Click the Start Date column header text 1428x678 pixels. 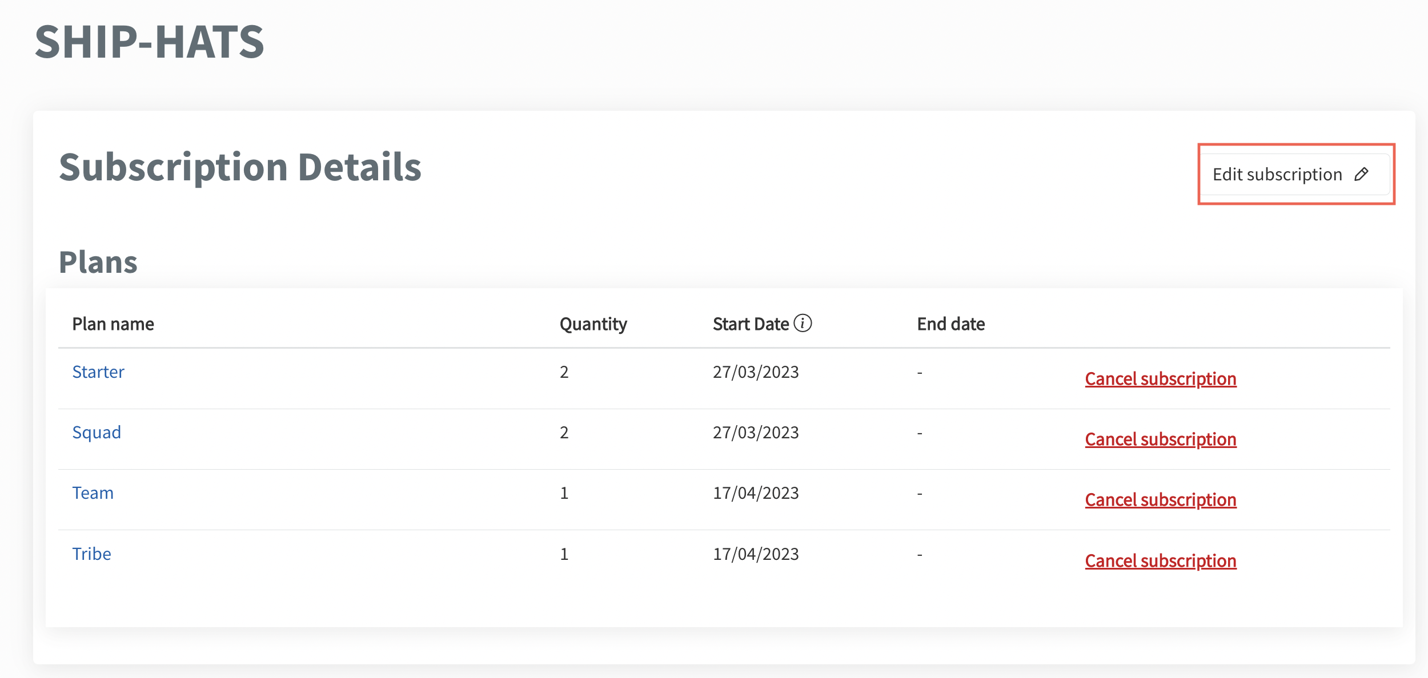pyautogui.click(x=751, y=324)
